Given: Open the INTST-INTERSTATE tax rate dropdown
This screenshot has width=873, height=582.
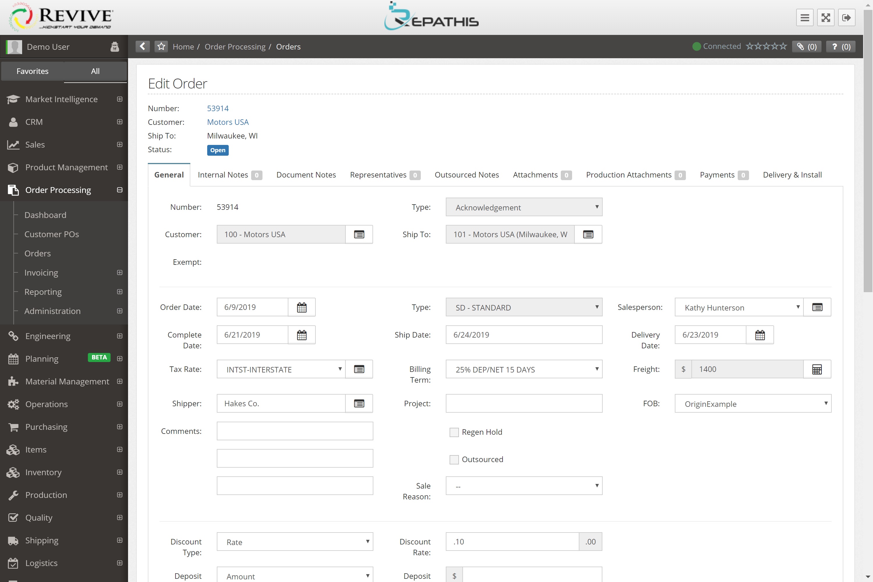Looking at the screenshot, I should point(281,369).
